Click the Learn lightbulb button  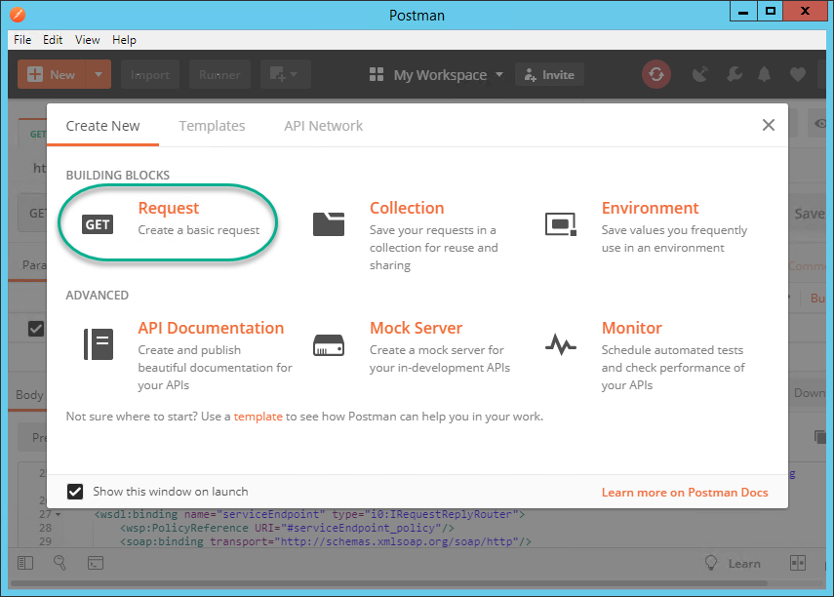[x=733, y=563]
